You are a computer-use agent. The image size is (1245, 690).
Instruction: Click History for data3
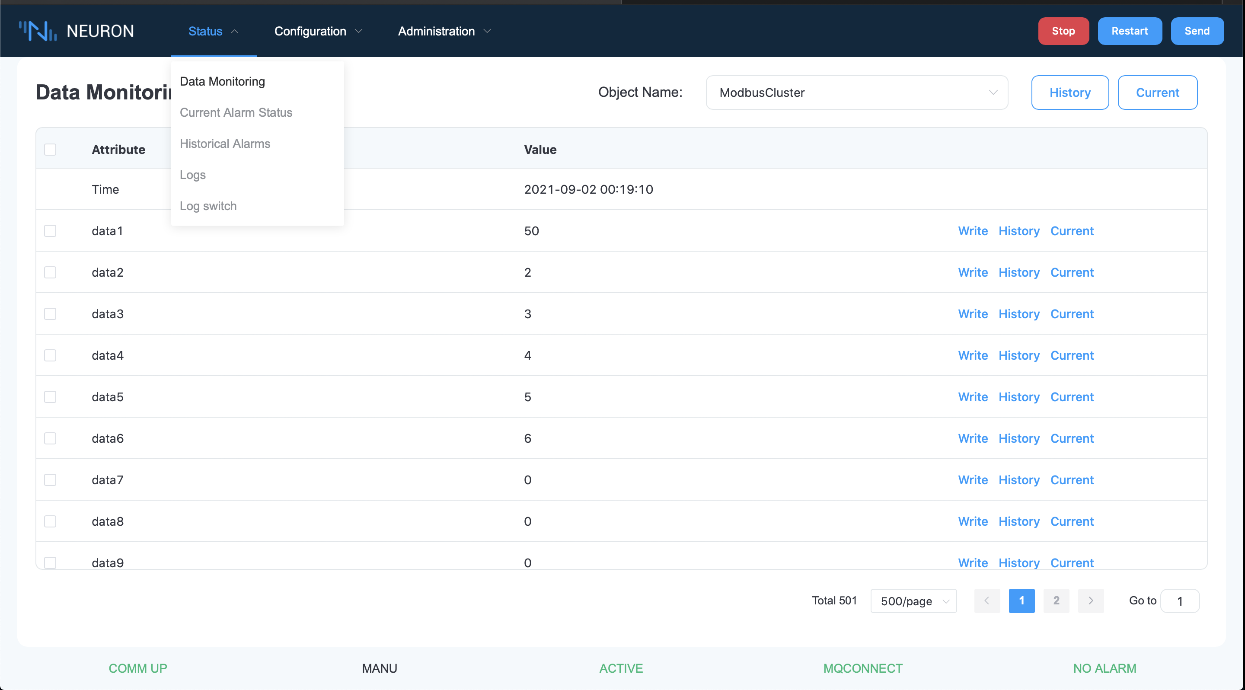click(1019, 314)
